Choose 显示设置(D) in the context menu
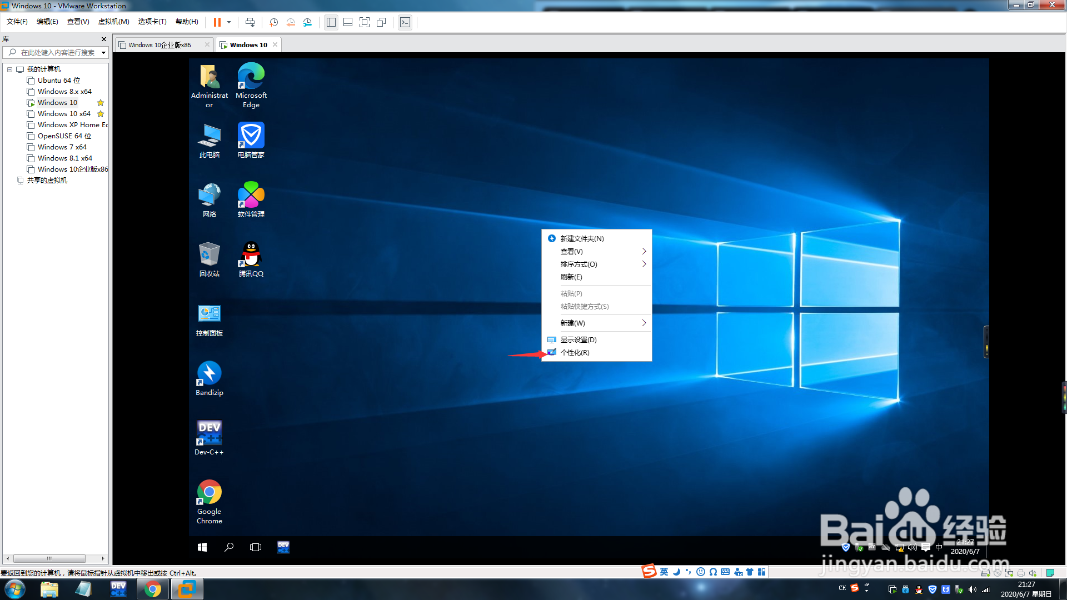Screen dimensions: 1067x600 pyautogui.click(x=596, y=339)
